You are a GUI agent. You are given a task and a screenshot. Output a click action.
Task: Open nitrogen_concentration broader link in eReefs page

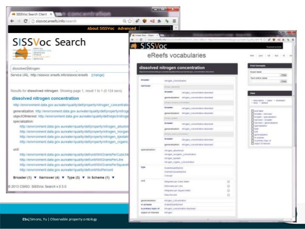[x=175, y=81]
